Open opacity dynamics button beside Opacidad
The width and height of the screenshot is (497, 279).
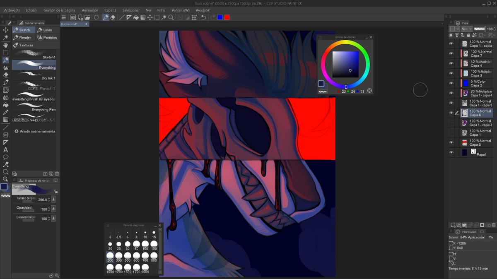54,209
